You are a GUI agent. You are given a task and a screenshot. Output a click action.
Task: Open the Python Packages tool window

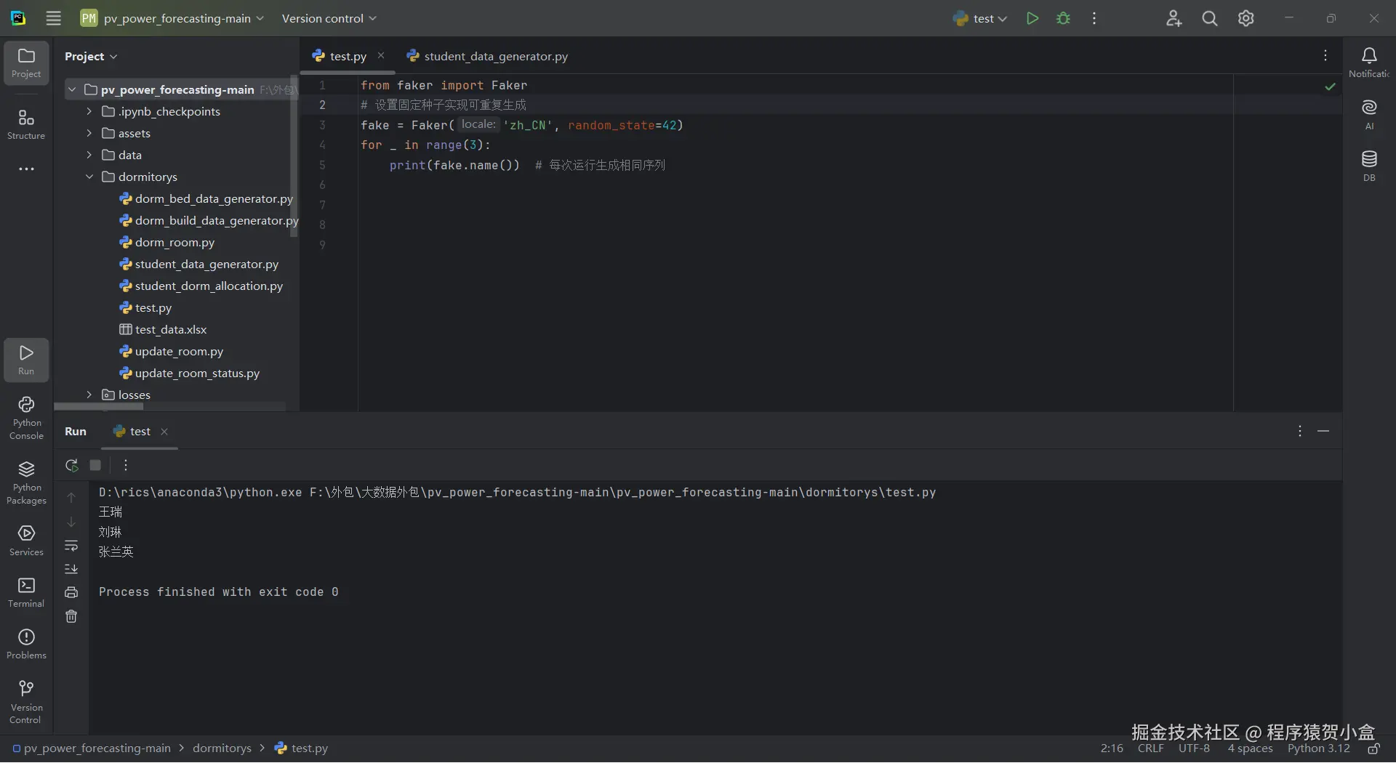coord(26,483)
